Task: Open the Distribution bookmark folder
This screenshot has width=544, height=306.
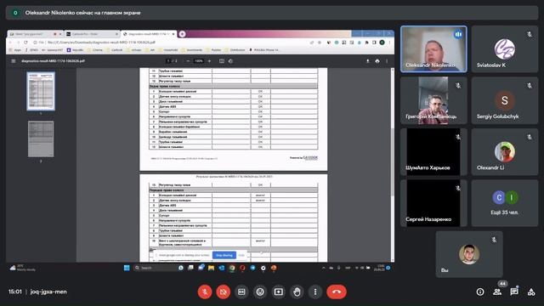Action: 235,50
